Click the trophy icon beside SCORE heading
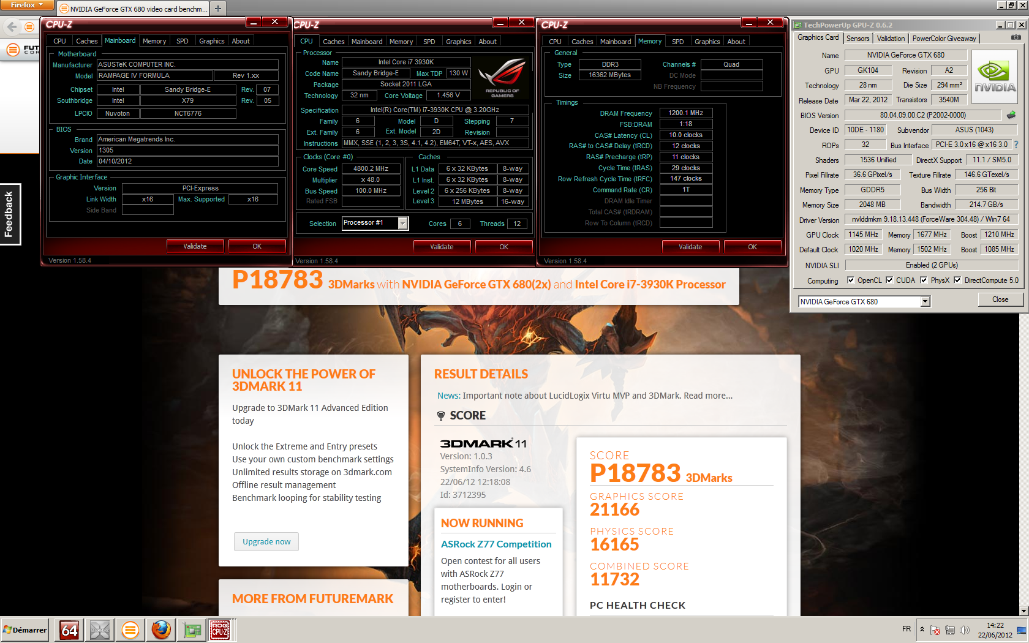The image size is (1029, 643). tap(441, 416)
